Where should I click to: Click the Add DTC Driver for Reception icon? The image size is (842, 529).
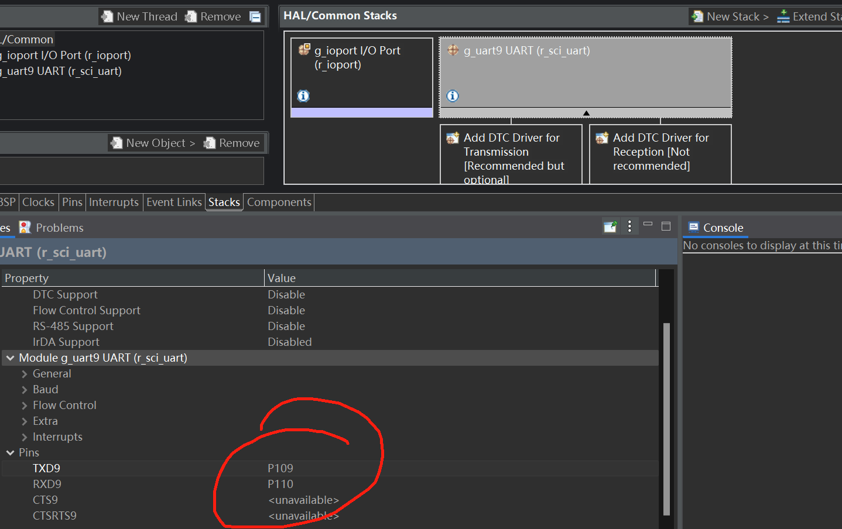pyautogui.click(x=602, y=138)
